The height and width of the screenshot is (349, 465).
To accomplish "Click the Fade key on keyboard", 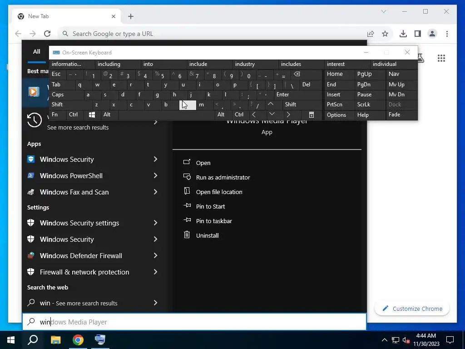I will click(x=401, y=115).
